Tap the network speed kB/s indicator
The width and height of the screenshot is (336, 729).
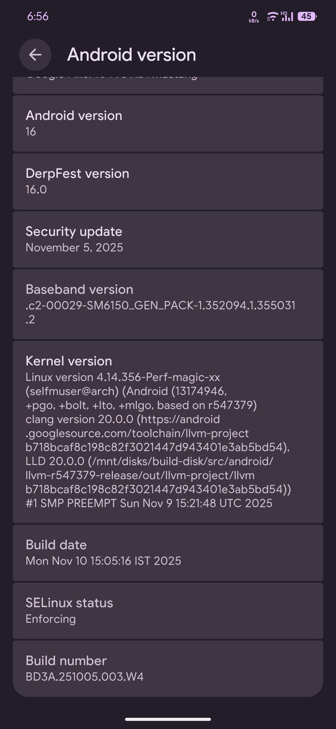[x=254, y=17]
